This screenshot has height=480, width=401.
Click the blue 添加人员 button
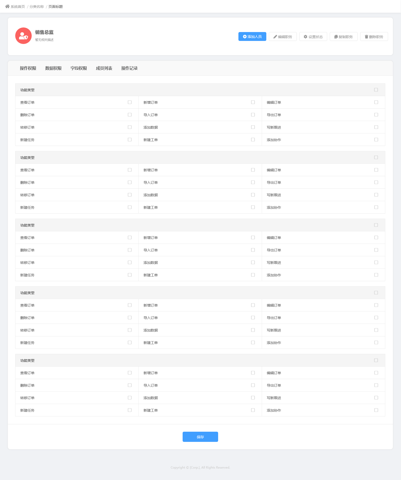pyautogui.click(x=252, y=37)
